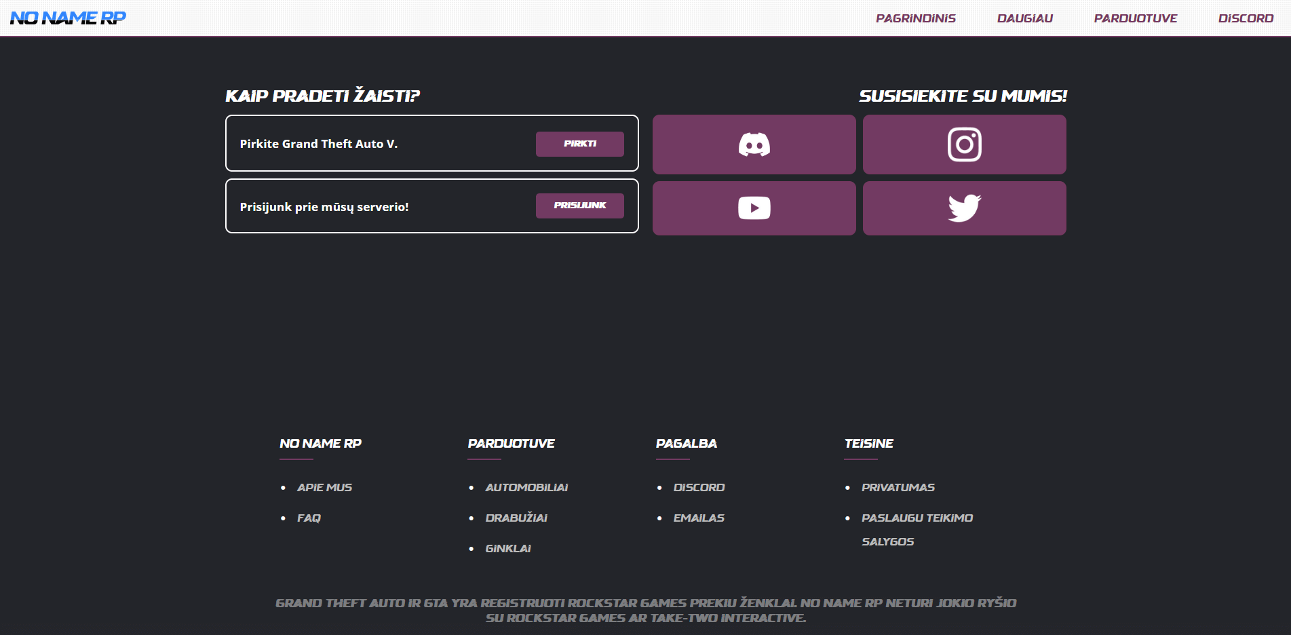Visit the AUTOMOBILIAI shop link
Viewport: 1291px width, 635px height.
[x=526, y=487]
